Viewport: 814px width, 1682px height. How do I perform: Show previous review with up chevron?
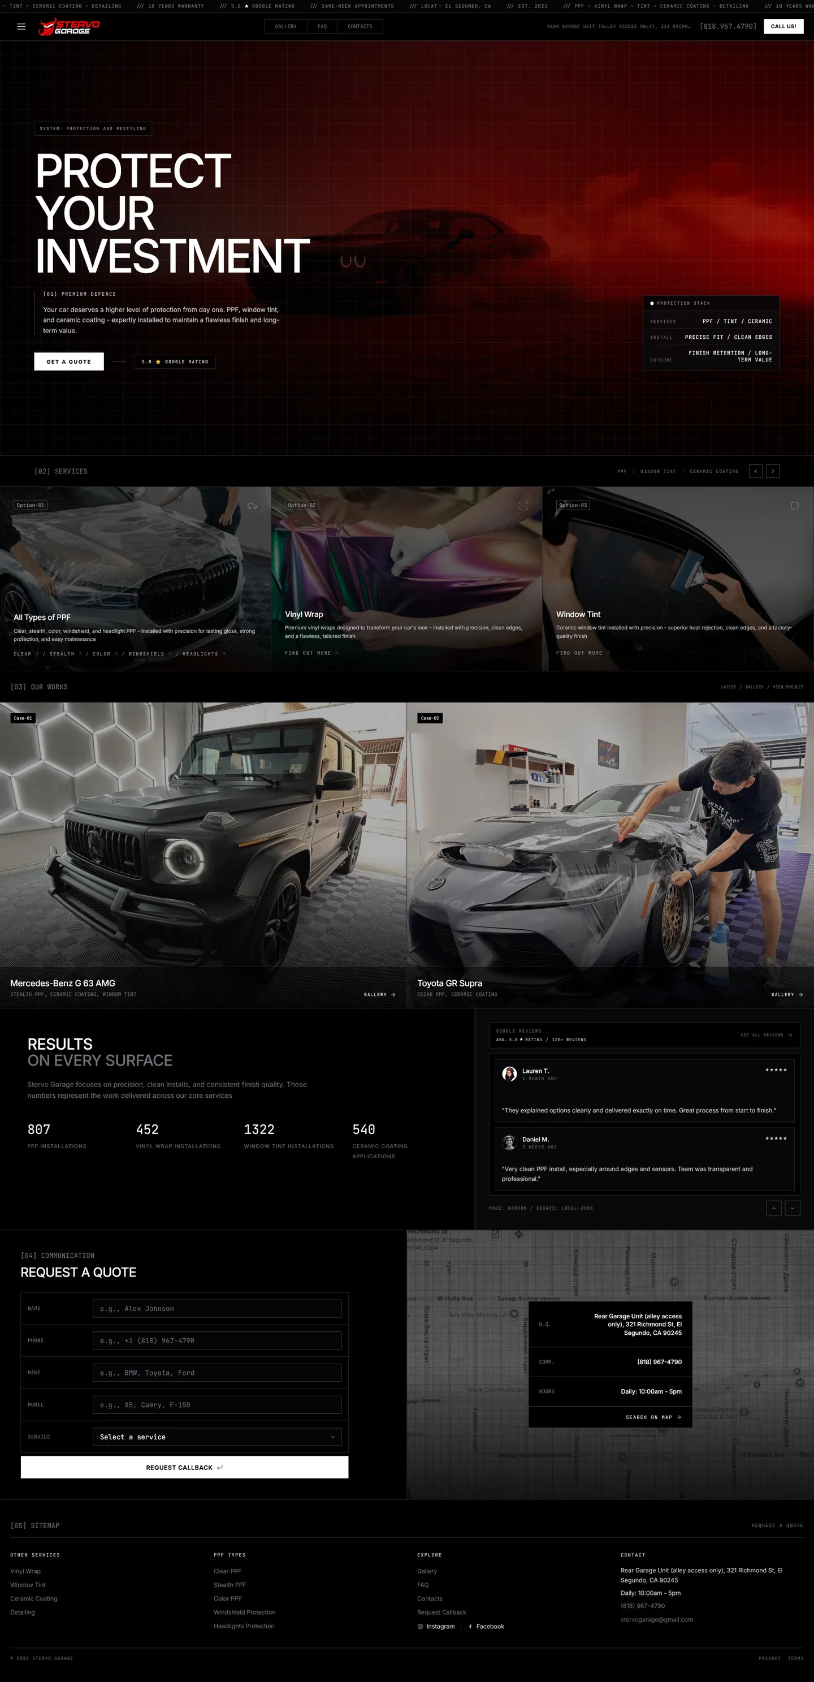(773, 1208)
